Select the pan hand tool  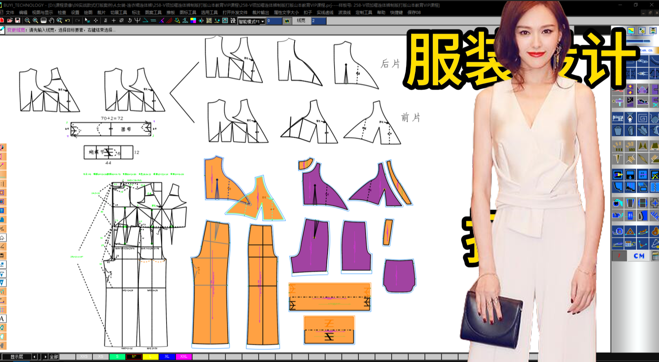(51, 21)
